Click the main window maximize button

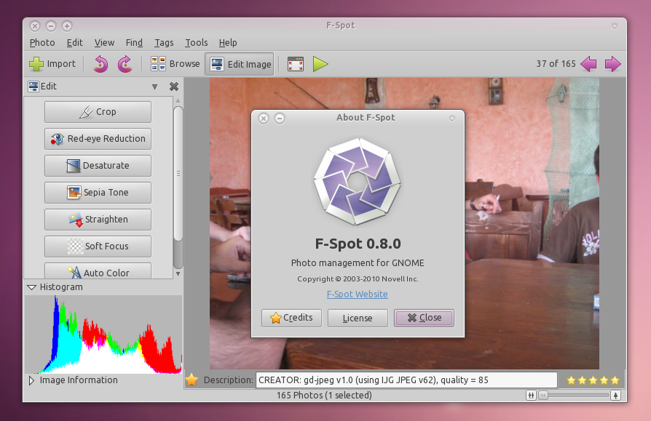(67, 26)
